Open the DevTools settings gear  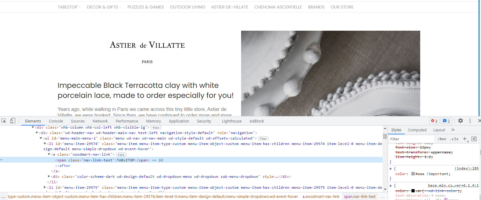click(x=460, y=121)
